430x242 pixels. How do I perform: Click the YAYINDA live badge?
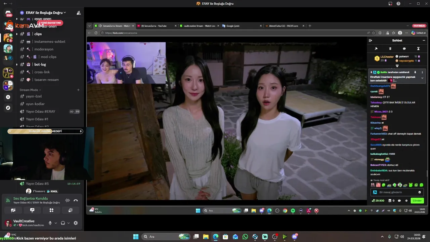pos(419,26)
